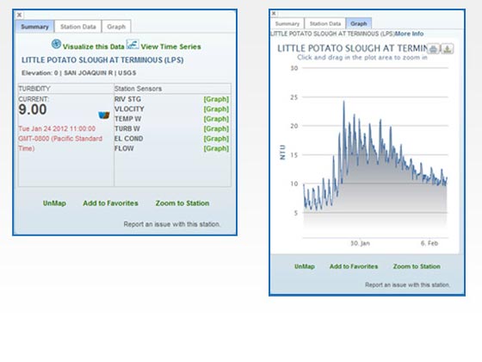Show graph for EL COND sensor
The height and width of the screenshot is (362, 482).
[216, 139]
